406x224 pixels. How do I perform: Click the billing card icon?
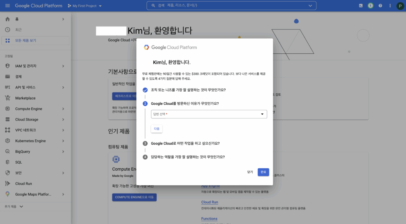8,77
